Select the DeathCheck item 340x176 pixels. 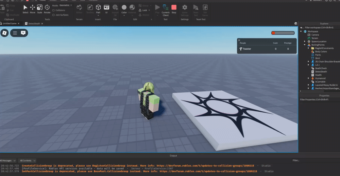point(319,68)
